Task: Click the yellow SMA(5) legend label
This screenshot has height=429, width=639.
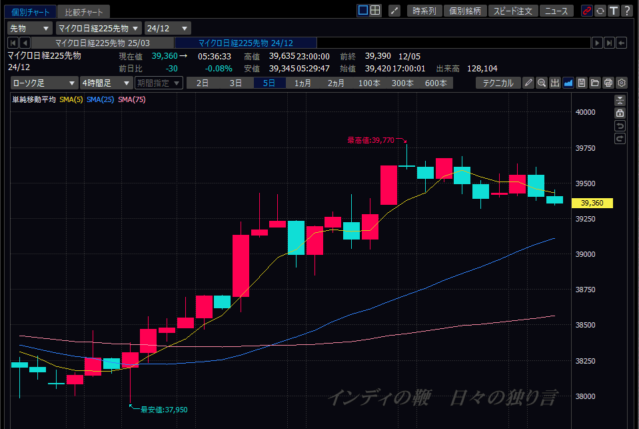Action: [71, 99]
